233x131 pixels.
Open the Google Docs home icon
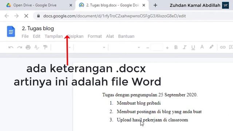click(x=11, y=31)
